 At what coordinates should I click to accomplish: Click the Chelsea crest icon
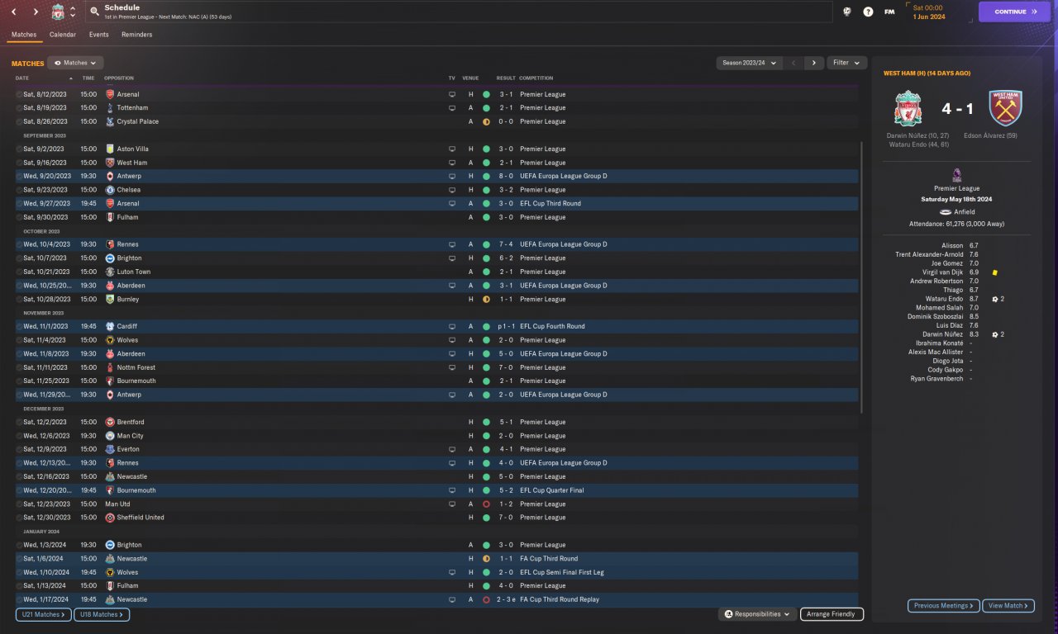[x=110, y=190]
